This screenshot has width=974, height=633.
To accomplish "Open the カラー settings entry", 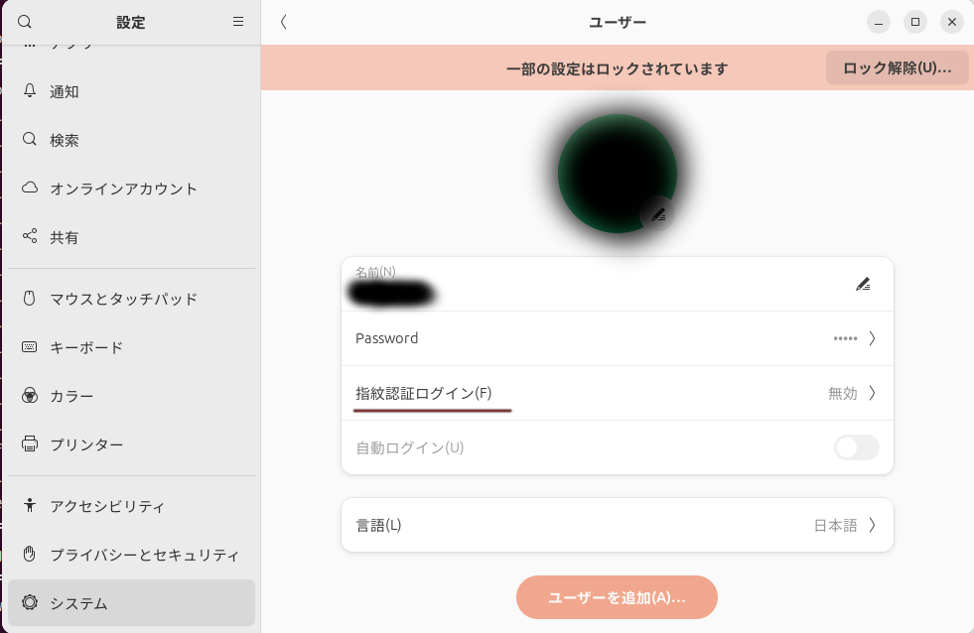I will tap(71, 396).
